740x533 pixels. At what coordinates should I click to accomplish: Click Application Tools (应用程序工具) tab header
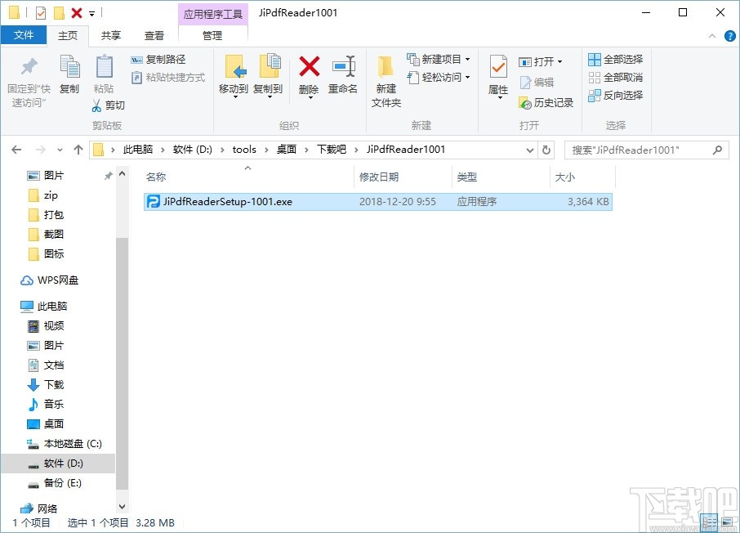[213, 14]
